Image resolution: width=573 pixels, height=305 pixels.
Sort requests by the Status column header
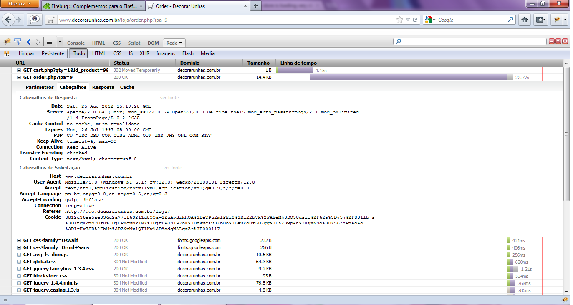[143, 63]
